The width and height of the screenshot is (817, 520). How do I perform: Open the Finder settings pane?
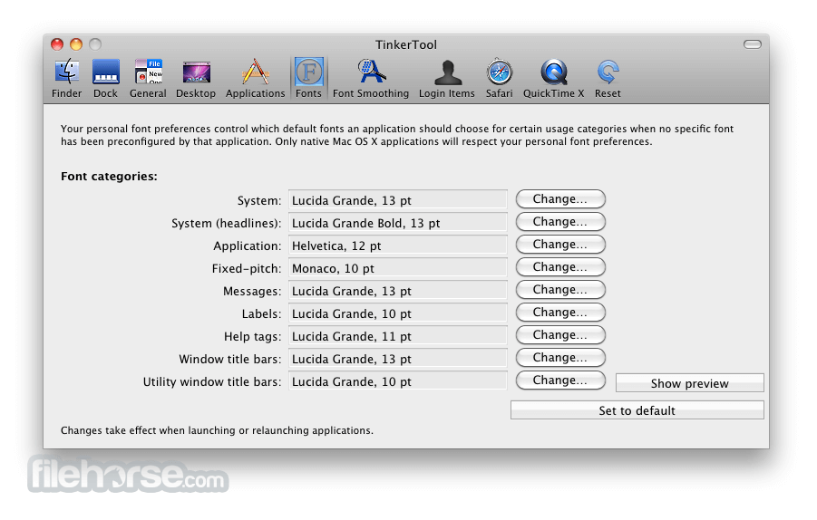67,78
